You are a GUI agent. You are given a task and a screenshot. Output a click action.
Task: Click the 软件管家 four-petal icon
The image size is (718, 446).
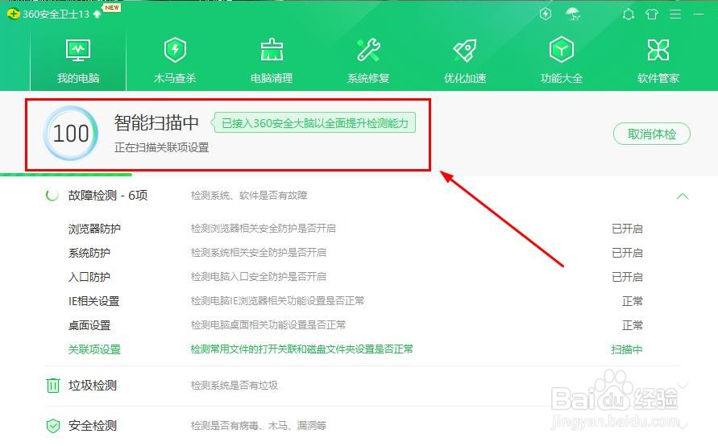(658, 50)
